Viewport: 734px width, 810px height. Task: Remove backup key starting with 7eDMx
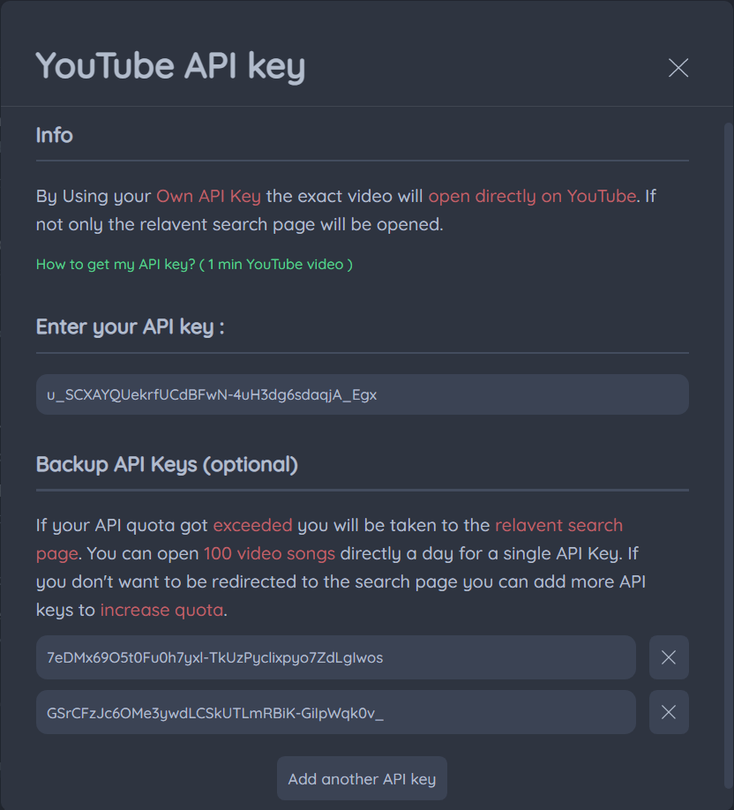click(x=669, y=657)
